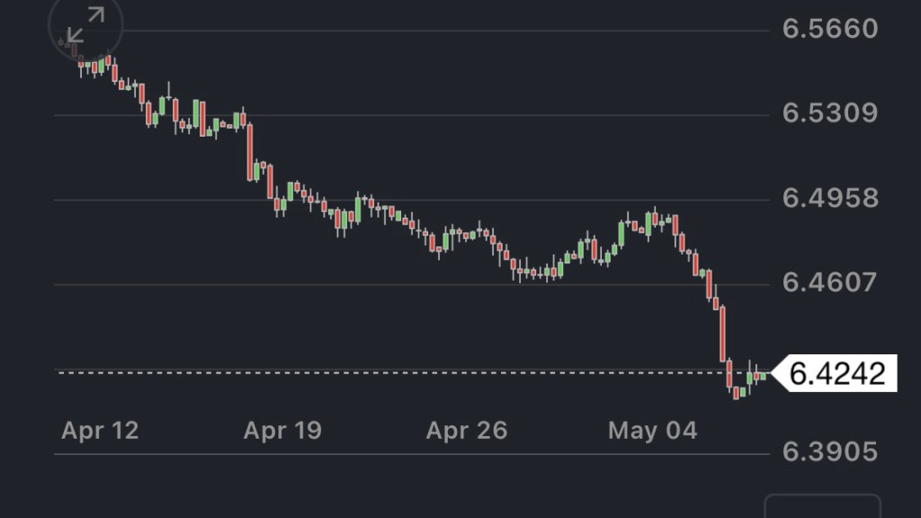Click the expand fullscreen arrows icon
The image size is (921, 518).
(x=85, y=24)
